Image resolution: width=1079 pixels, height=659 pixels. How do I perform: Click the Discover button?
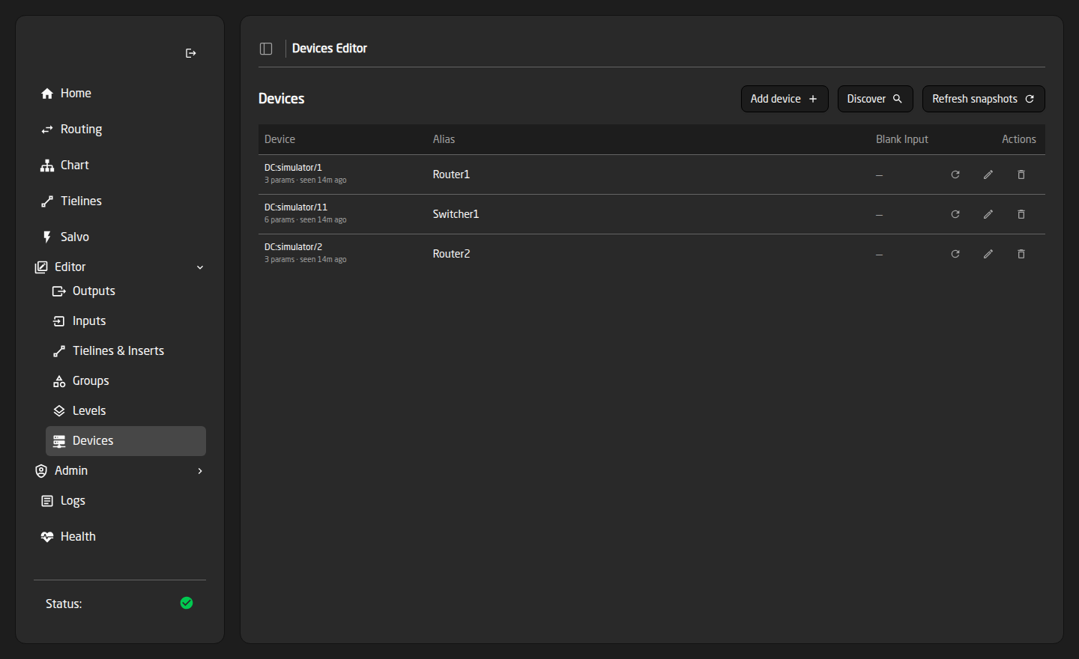875,99
